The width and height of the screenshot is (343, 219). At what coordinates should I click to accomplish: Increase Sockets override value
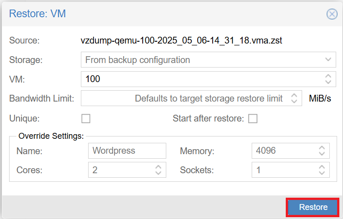322,167
